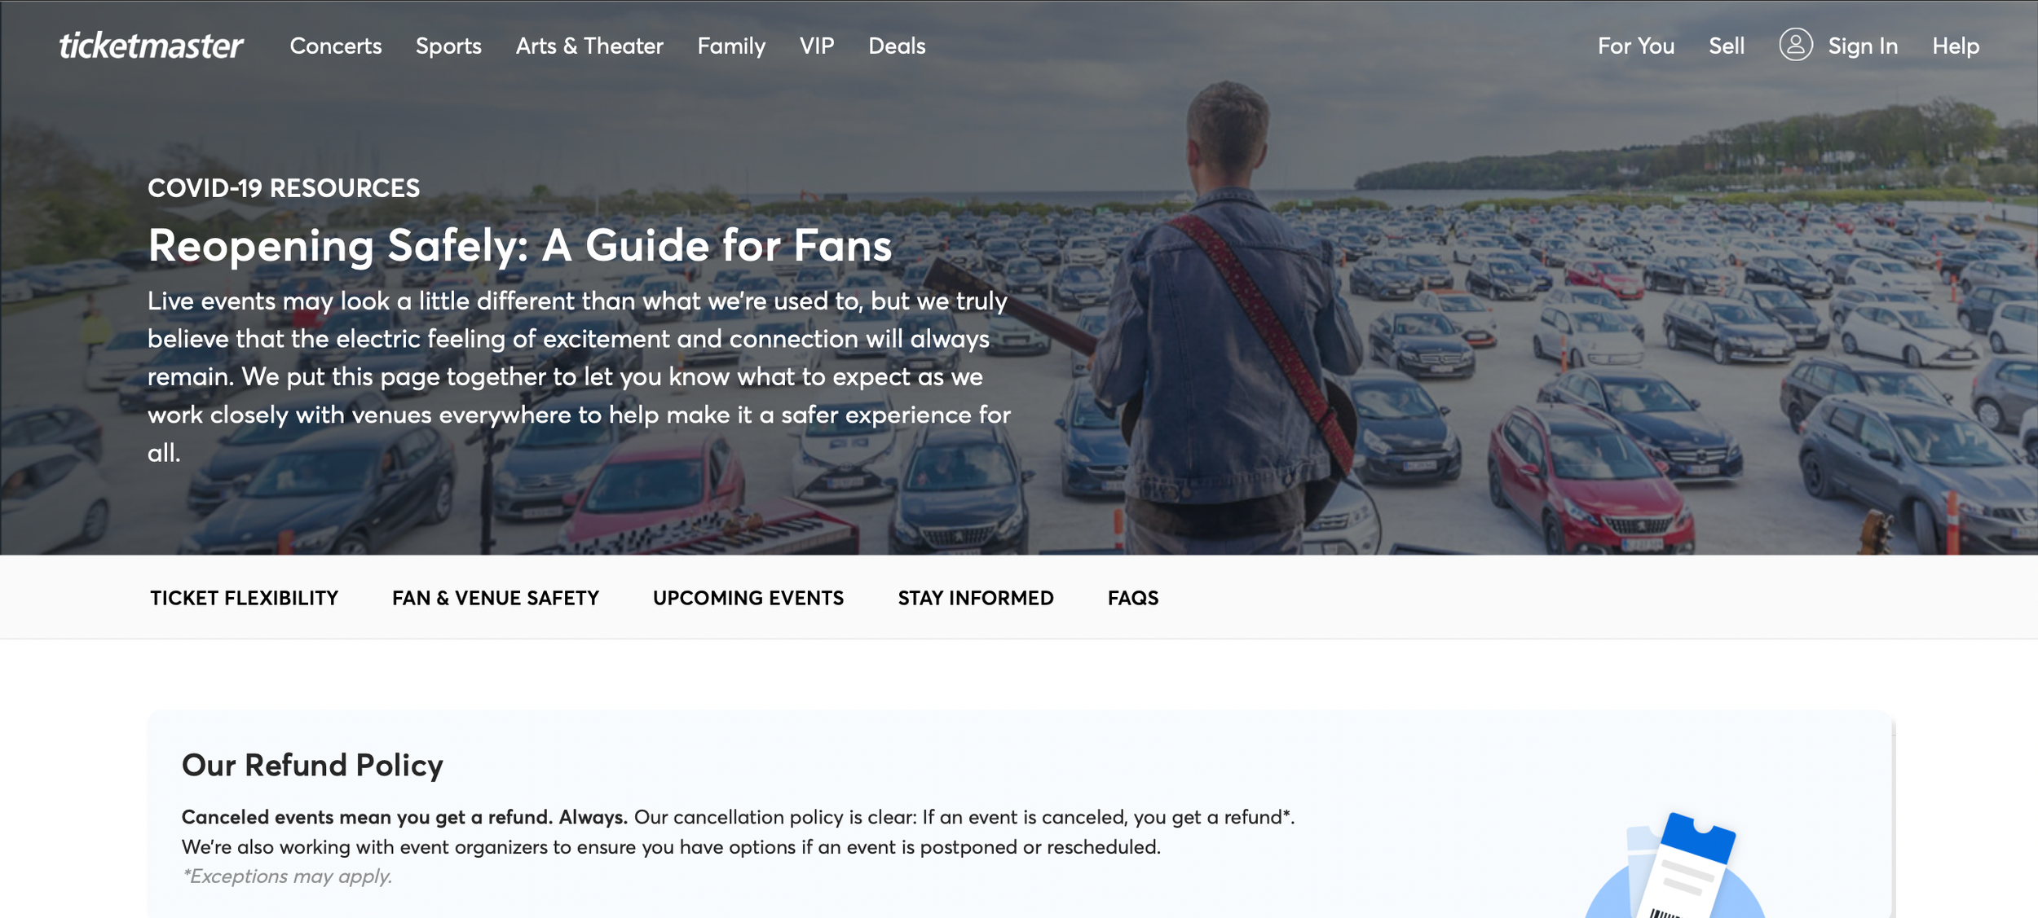The width and height of the screenshot is (2038, 918).
Task: Open Arts & Theater category
Action: [589, 46]
